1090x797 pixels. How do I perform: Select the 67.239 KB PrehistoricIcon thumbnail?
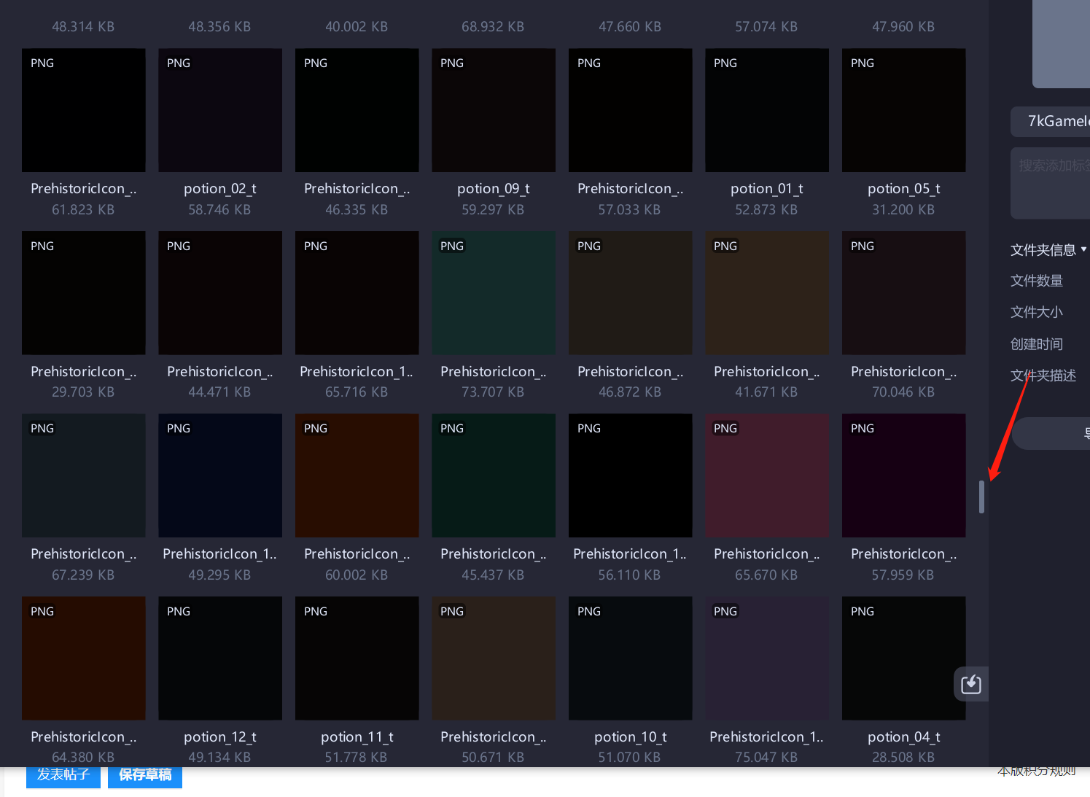[84, 475]
